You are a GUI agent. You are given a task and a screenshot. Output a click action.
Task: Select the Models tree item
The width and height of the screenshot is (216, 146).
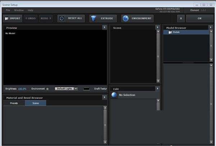[186, 32]
